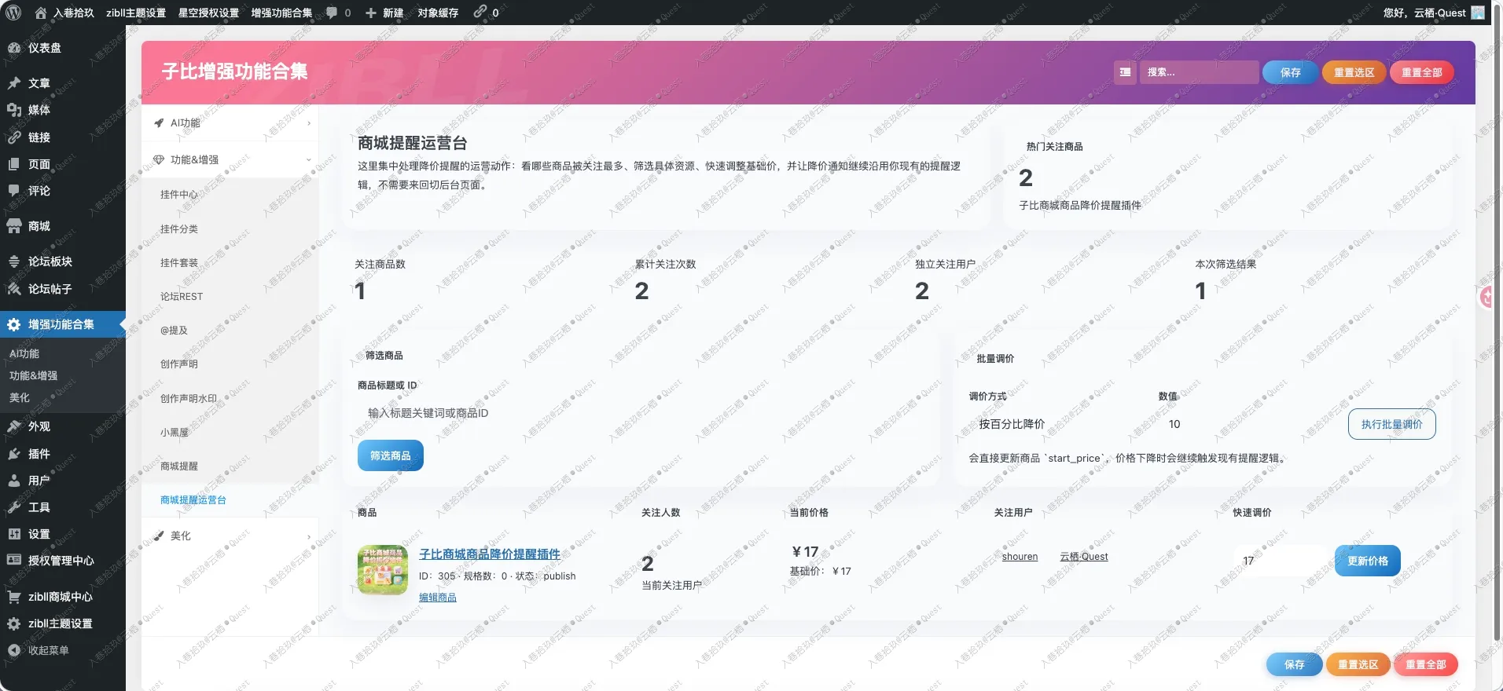The width and height of the screenshot is (1503, 691).
Task: Open 页面 pages icon
Action: [x=14, y=164]
